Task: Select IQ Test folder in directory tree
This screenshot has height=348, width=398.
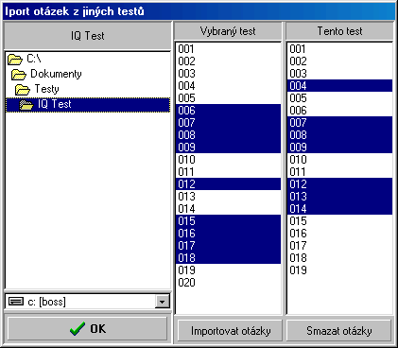Action: [x=88, y=104]
